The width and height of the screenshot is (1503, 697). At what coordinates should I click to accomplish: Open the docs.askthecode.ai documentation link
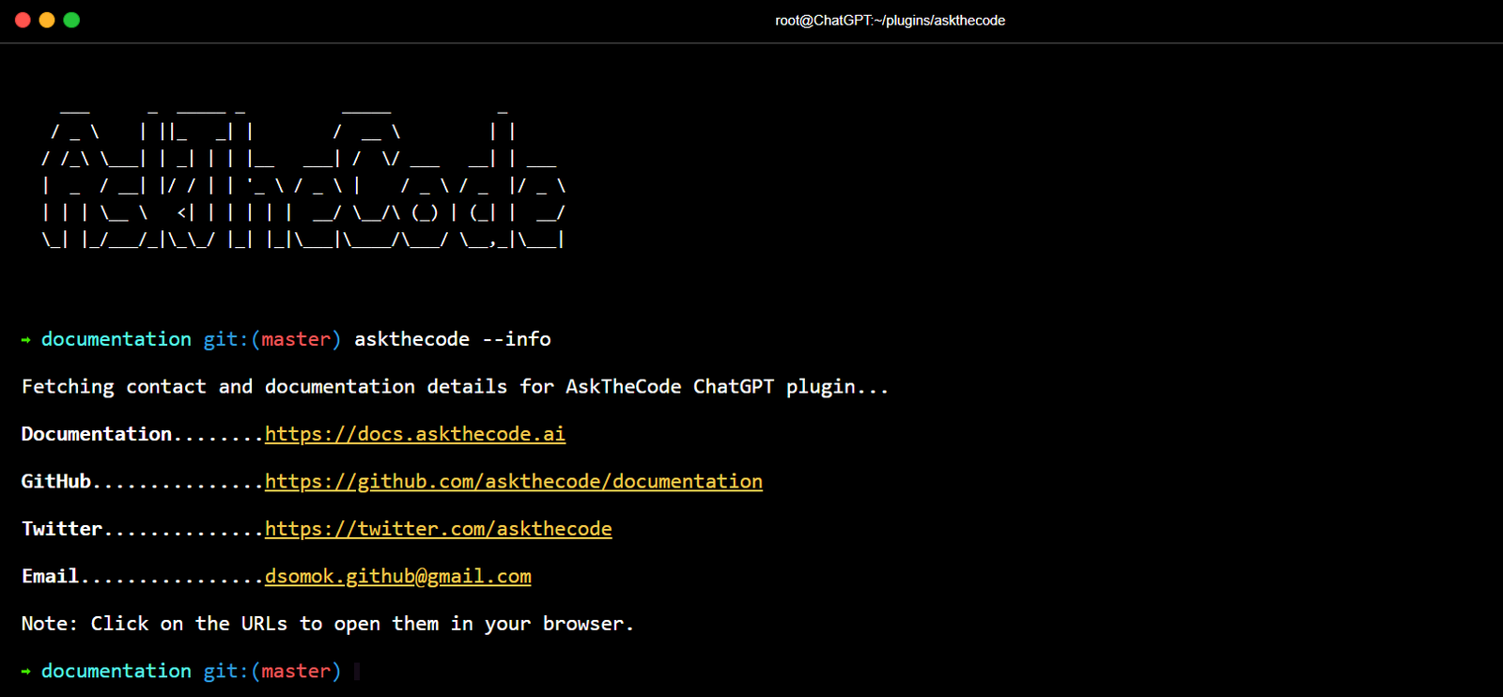414,434
